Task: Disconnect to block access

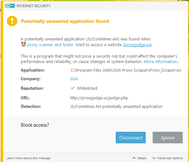Action: click(131, 137)
